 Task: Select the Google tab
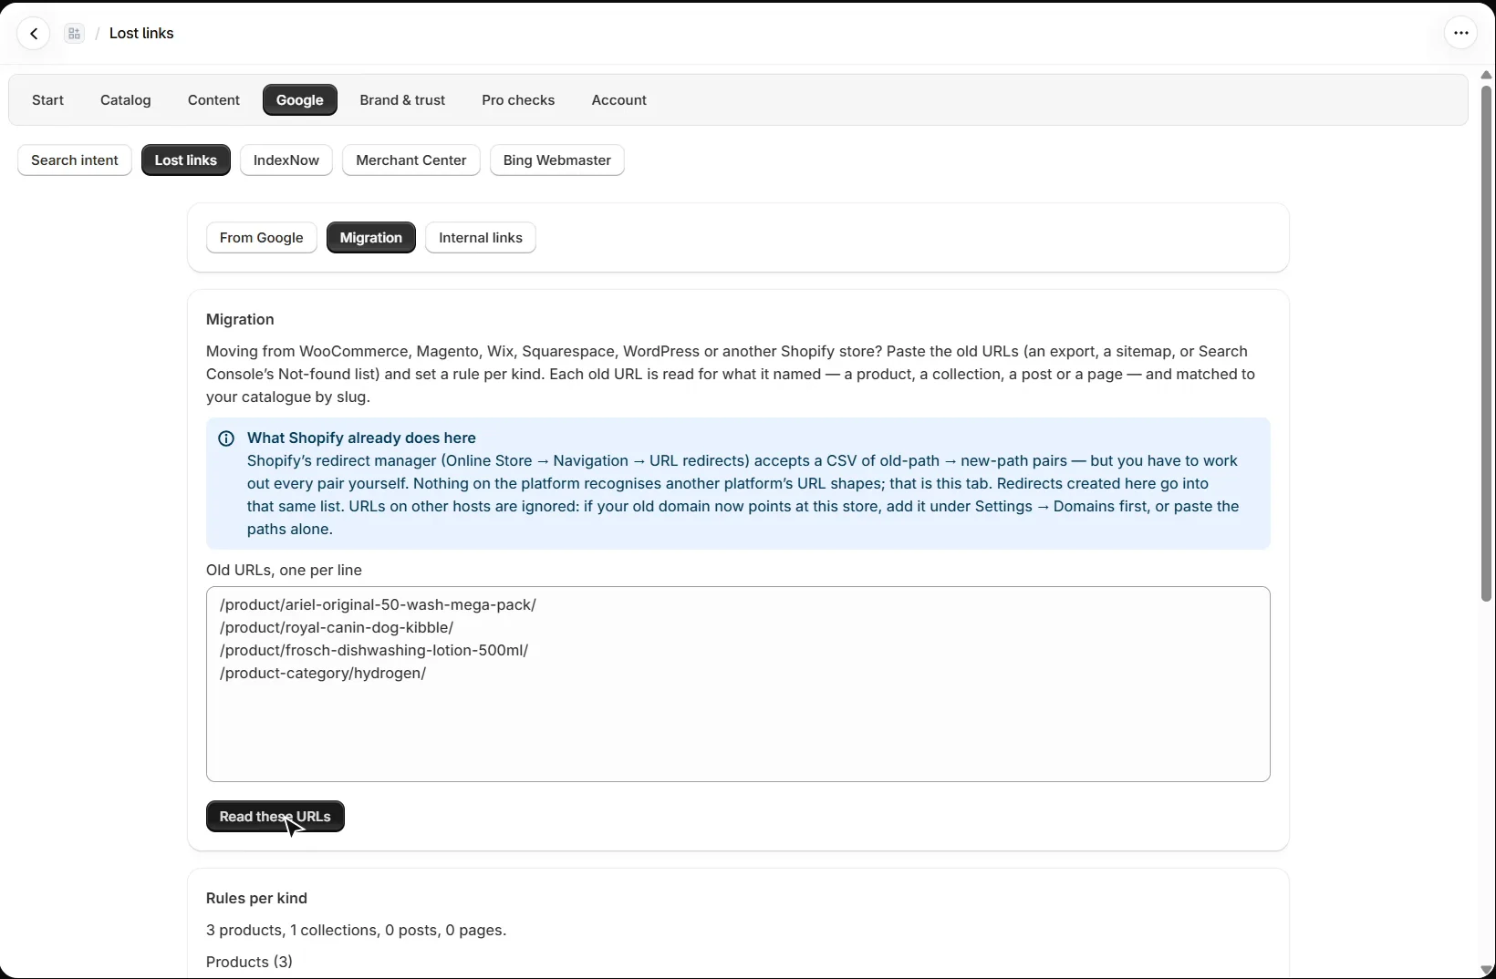[x=300, y=100]
